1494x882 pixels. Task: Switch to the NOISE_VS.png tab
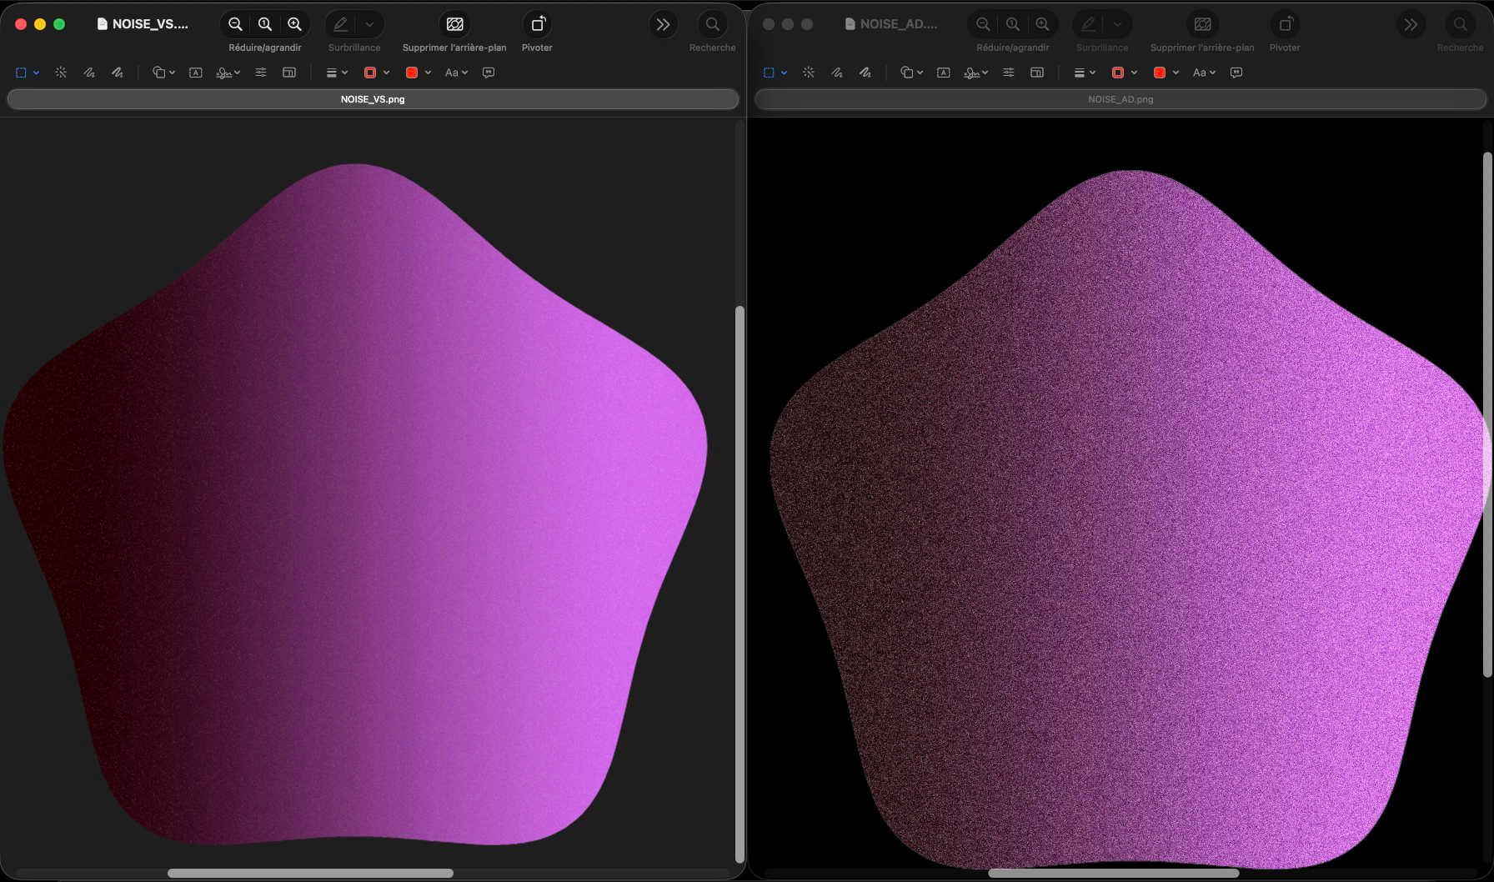[373, 99]
